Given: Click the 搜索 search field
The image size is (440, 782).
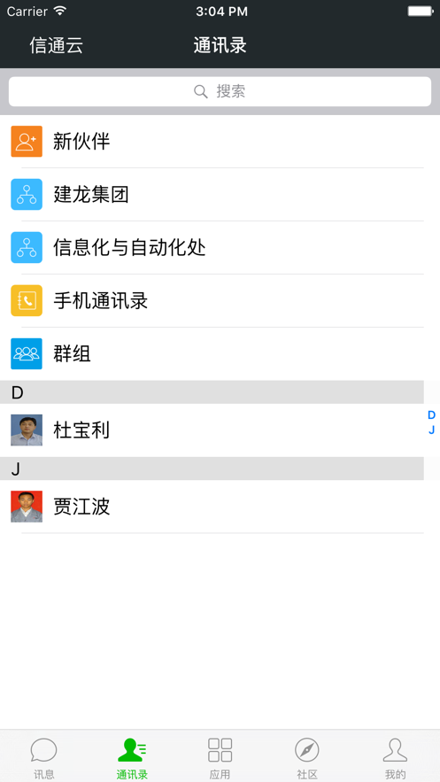Looking at the screenshot, I should tap(220, 91).
